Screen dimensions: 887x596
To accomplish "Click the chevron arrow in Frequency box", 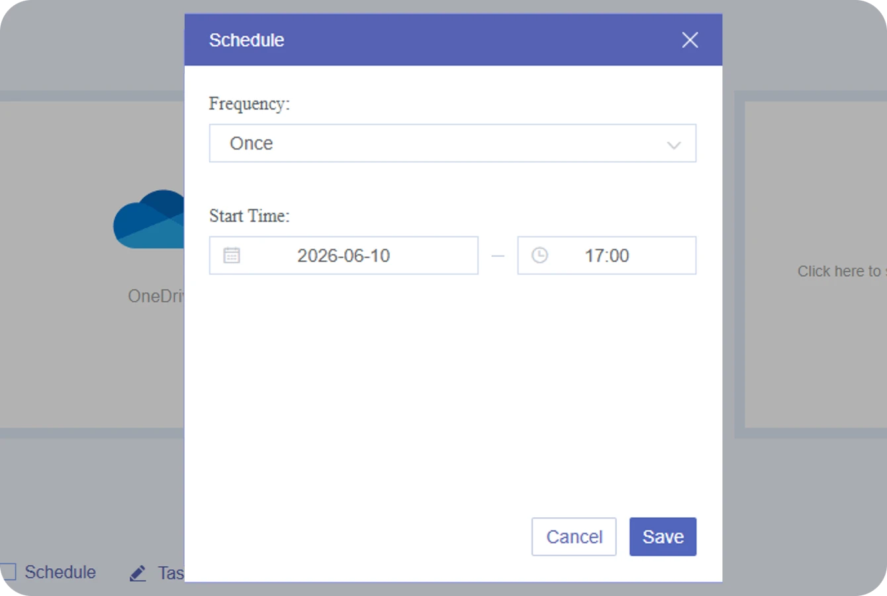I will pyautogui.click(x=674, y=145).
